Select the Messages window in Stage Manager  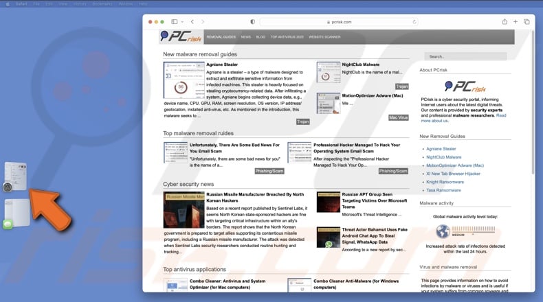pos(16,213)
